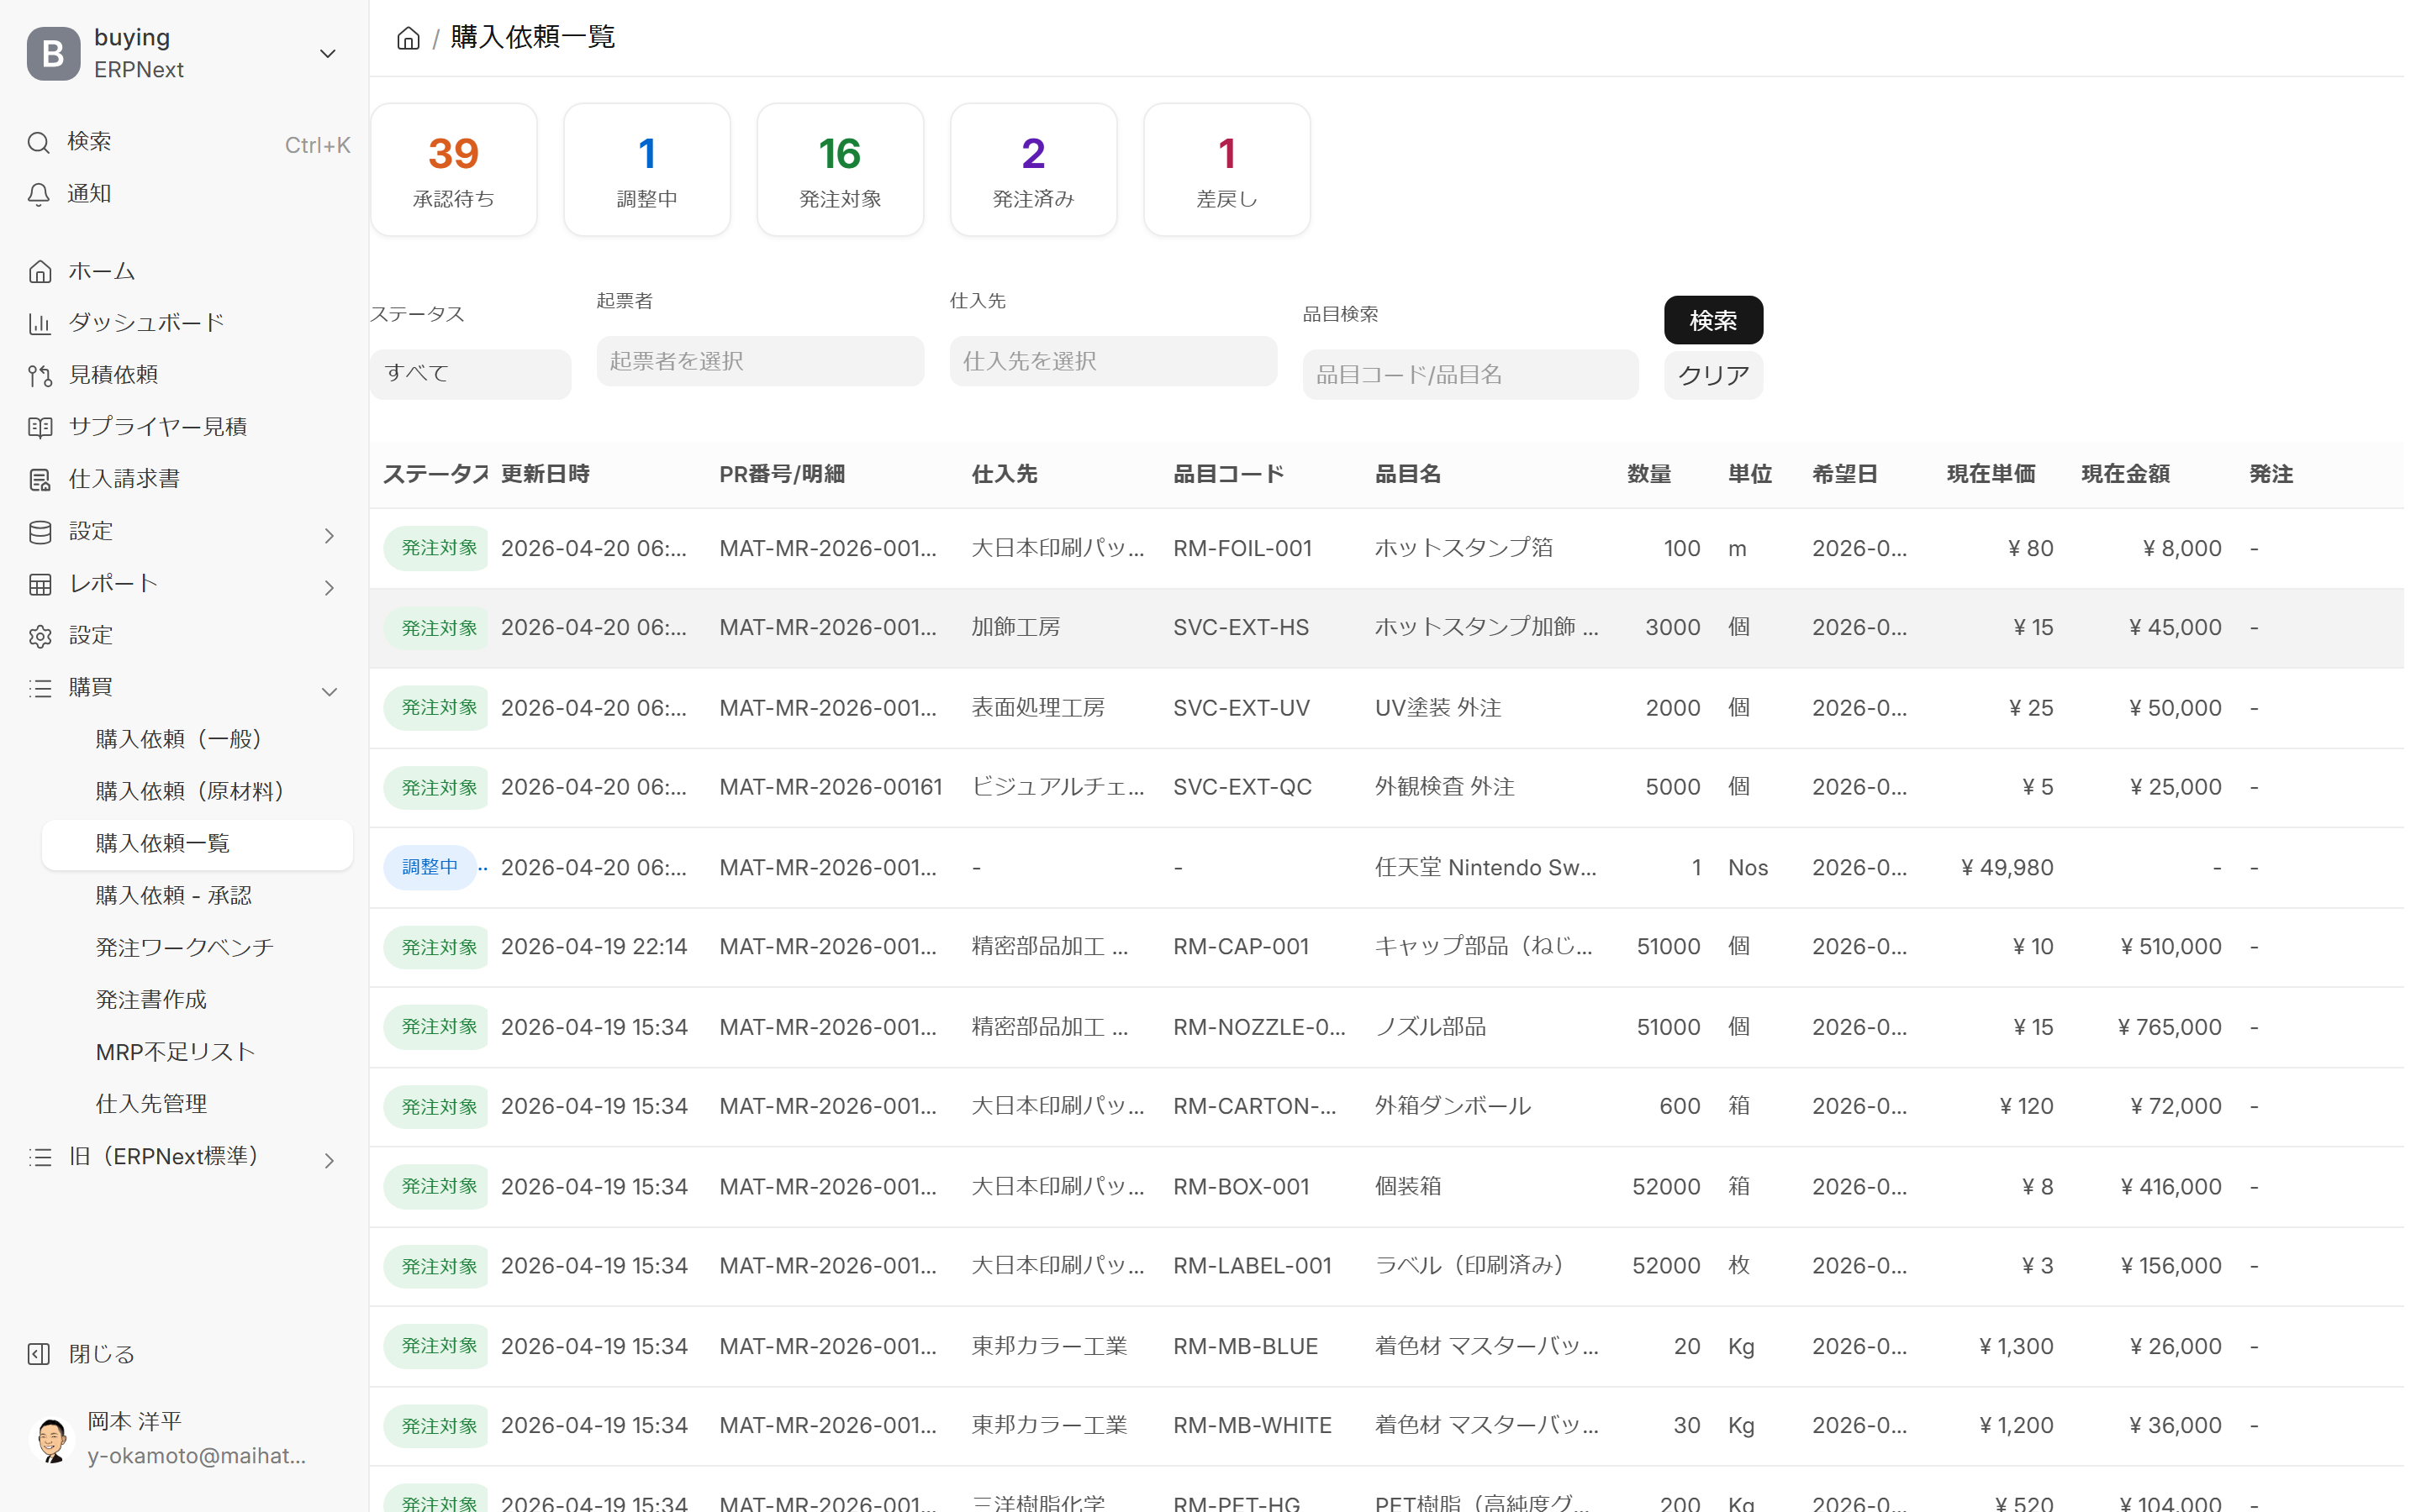The height and width of the screenshot is (1512, 2421).
Task: Expand 旧（ERPNext標準） section
Action: pos(330,1160)
